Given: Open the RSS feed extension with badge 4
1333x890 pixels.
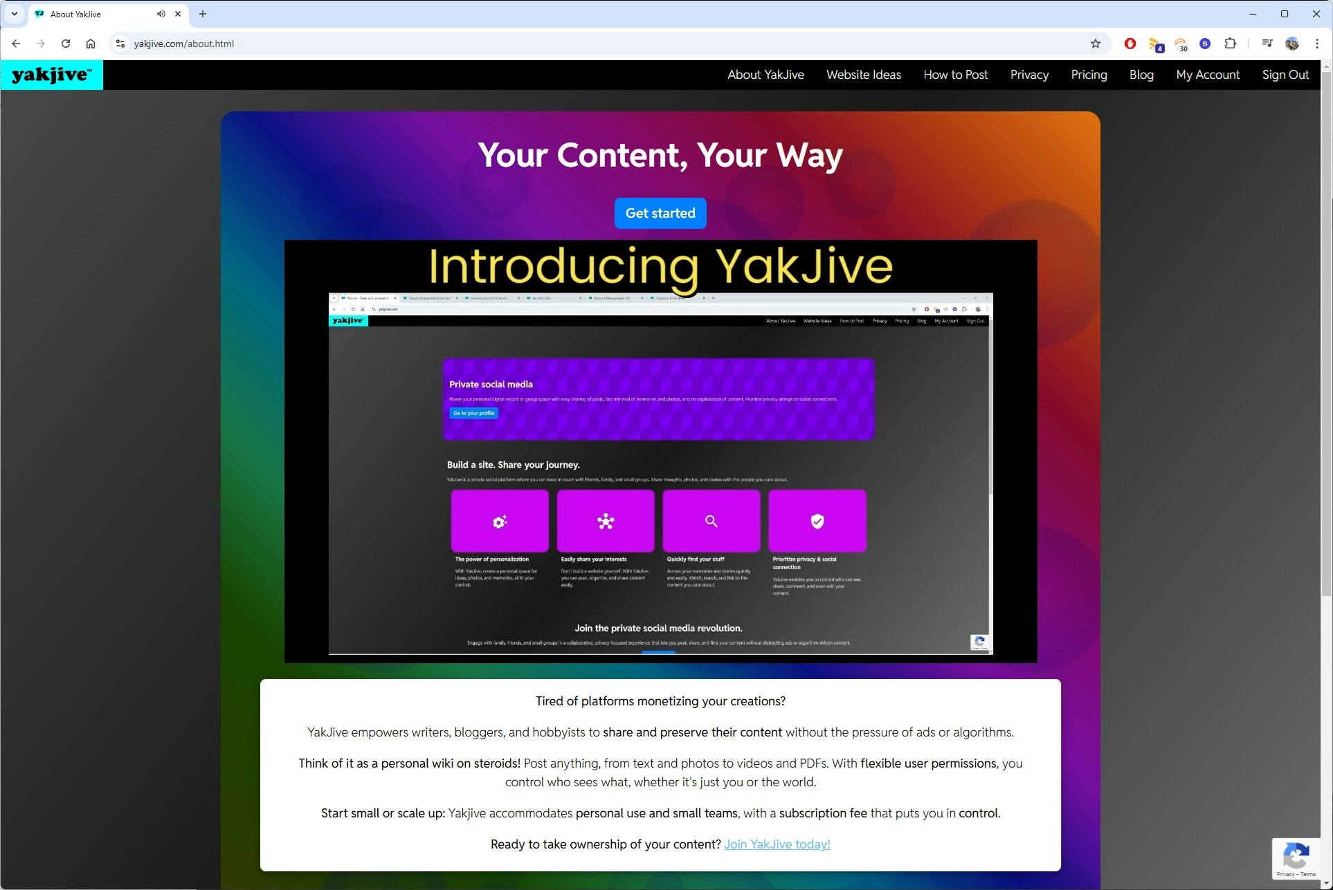Looking at the screenshot, I should point(1156,44).
